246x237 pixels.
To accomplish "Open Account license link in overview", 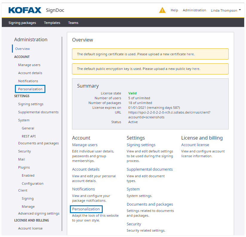I will pyautogui.click(x=195, y=145).
